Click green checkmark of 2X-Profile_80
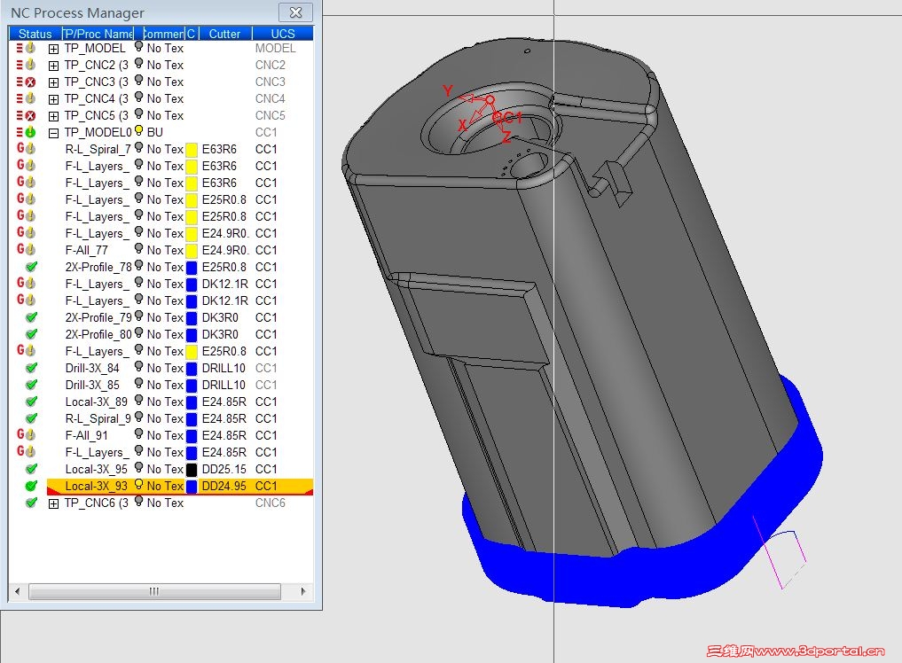 (x=32, y=334)
